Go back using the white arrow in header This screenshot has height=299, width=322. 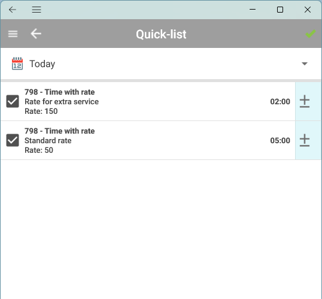36,34
